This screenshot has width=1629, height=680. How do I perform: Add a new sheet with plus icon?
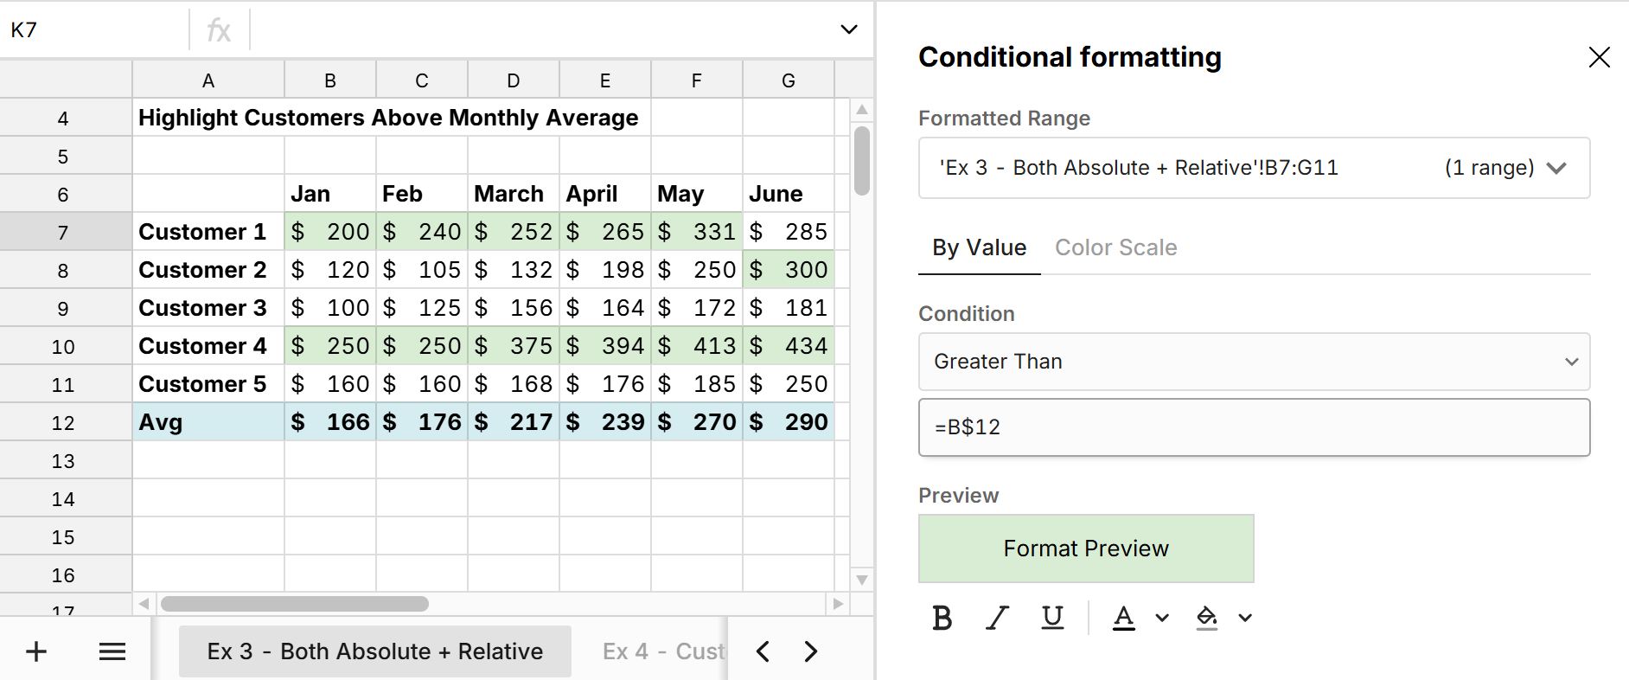(x=36, y=651)
